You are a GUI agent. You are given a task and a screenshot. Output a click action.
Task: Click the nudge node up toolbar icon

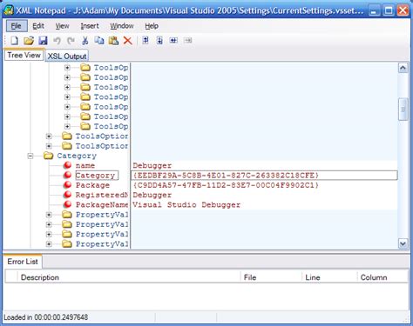click(146, 40)
